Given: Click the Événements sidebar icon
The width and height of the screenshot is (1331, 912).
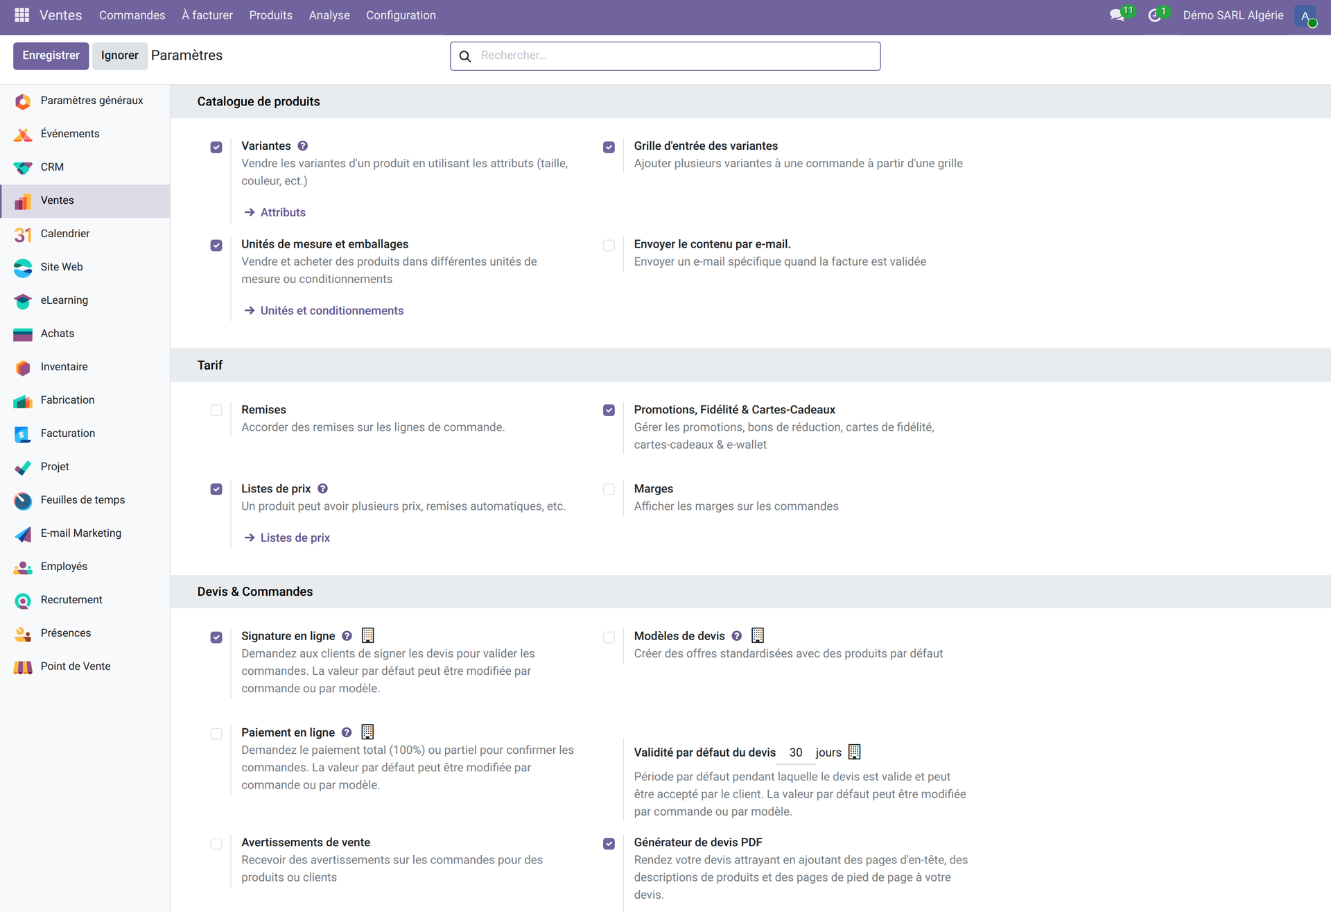Looking at the screenshot, I should coord(23,135).
